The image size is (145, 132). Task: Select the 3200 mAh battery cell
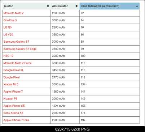click(x=65, y=35)
